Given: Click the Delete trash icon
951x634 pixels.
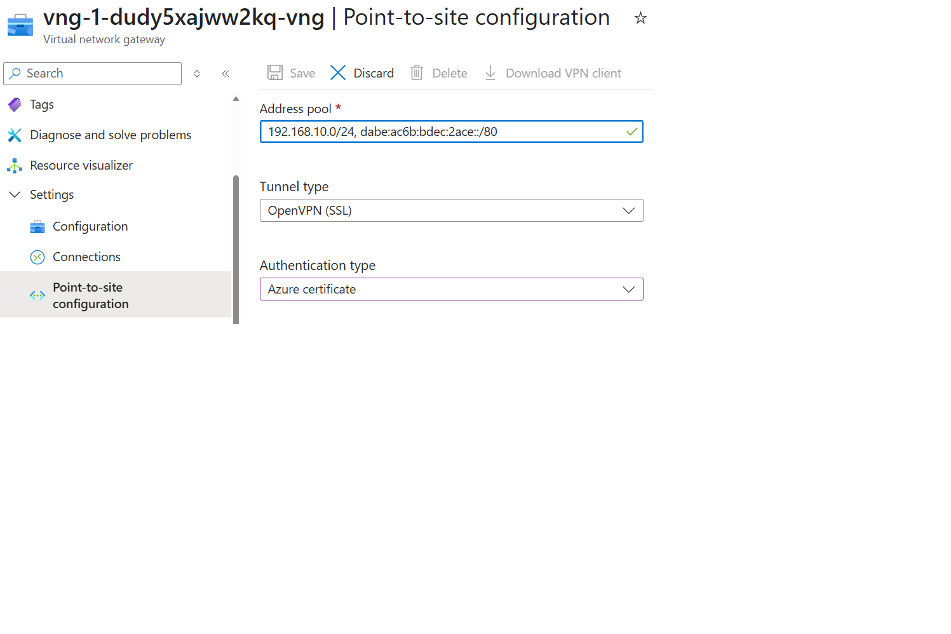Looking at the screenshot, I should tap(417, 73).
